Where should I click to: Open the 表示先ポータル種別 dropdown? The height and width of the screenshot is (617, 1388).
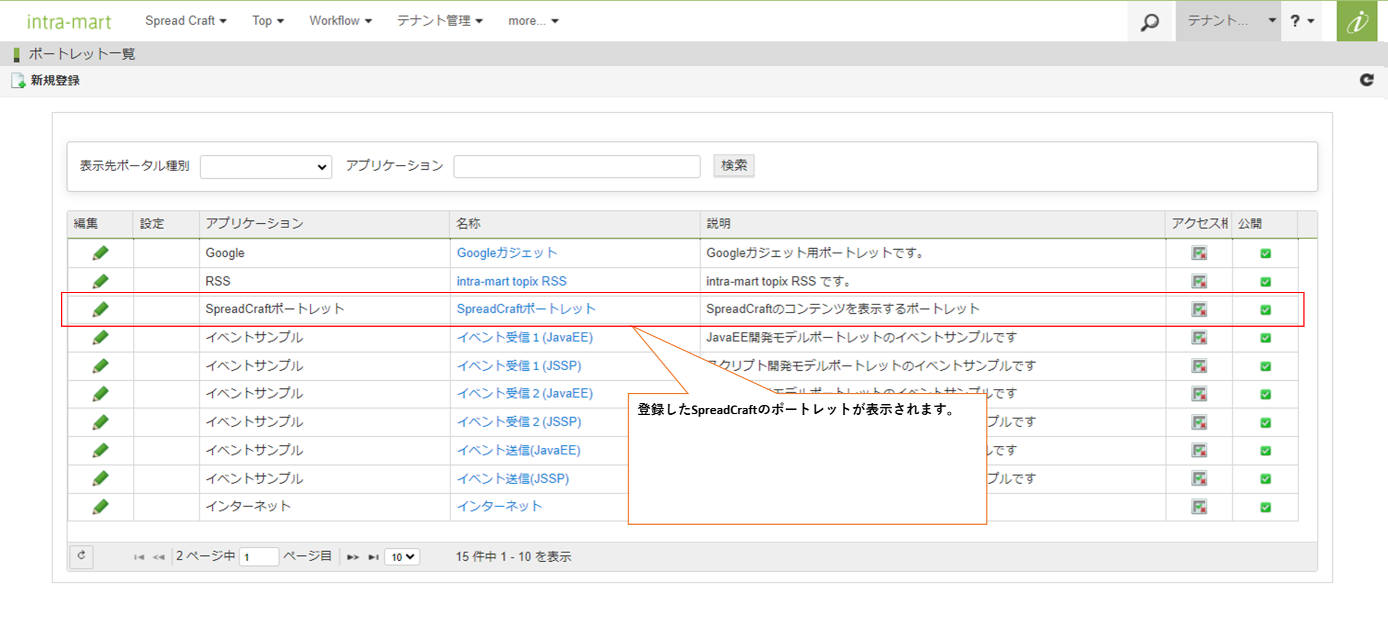tap(266, 167)
